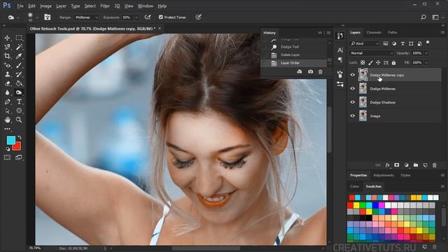The image size is (448, 252).
Task: Select the History Brush tool
Action: tap(19, 74)
